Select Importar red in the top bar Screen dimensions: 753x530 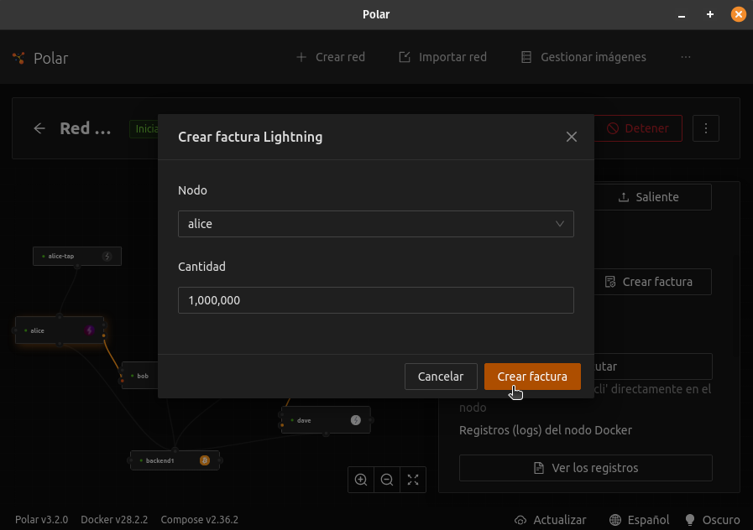click(x=442, y=57)
